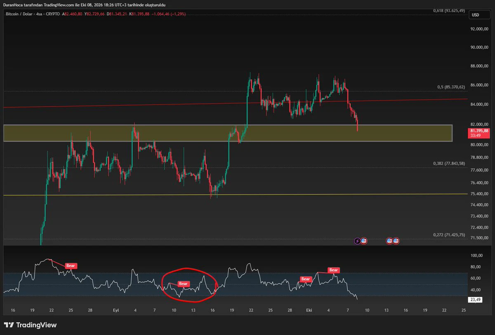Click the 100,00 oscillator axis label
This screenshot has width=495, height=335.
[x=477, y=256]
